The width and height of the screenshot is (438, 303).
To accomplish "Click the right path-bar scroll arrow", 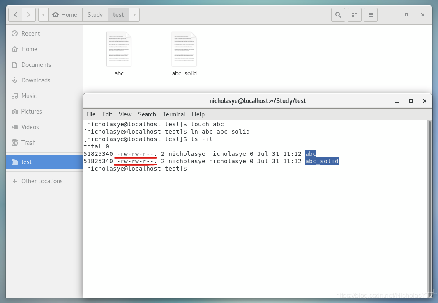I will pos(134,15).
